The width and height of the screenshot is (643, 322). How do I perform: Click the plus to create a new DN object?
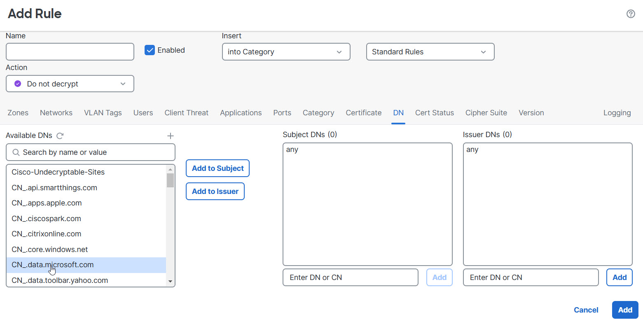[x=170, y=135]
